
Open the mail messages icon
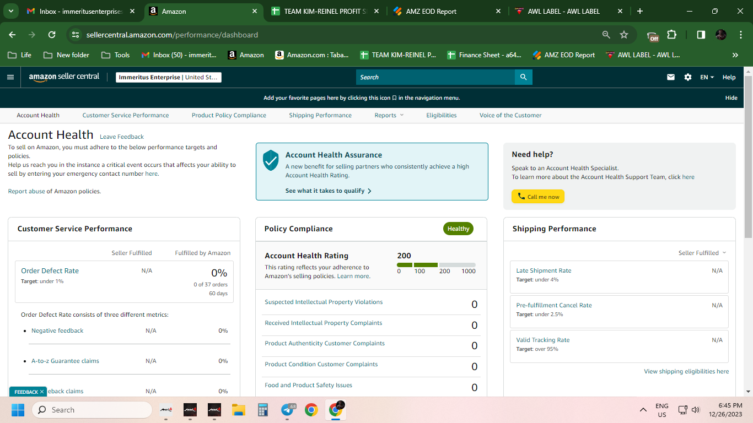[671, 77]
